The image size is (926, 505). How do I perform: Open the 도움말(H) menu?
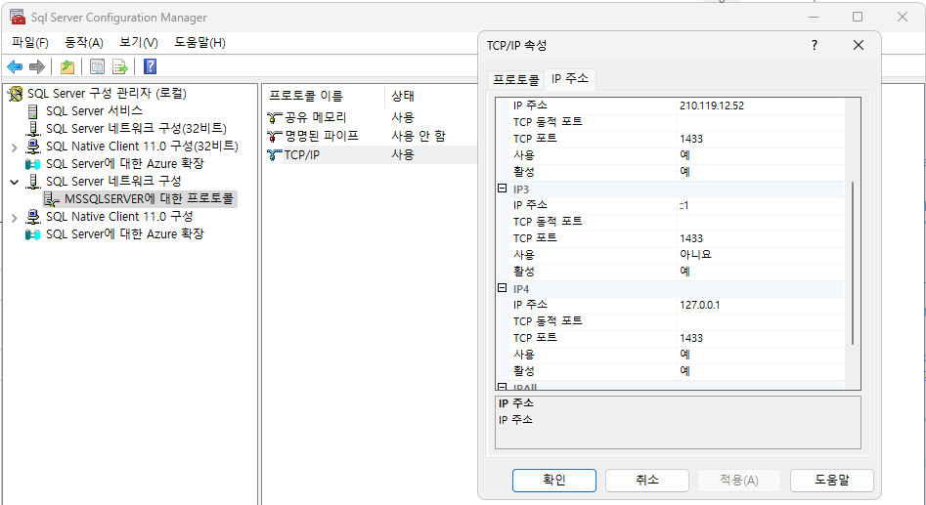pyautogui.click(x=199, y=42)
